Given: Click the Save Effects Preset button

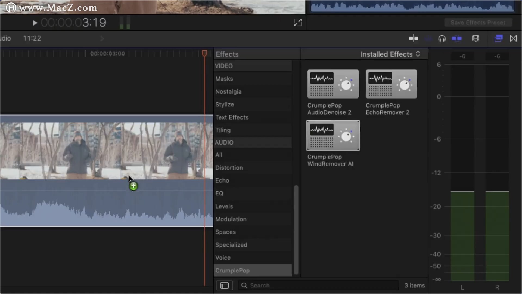Looking at the screenshot, I should coord(478,23).
